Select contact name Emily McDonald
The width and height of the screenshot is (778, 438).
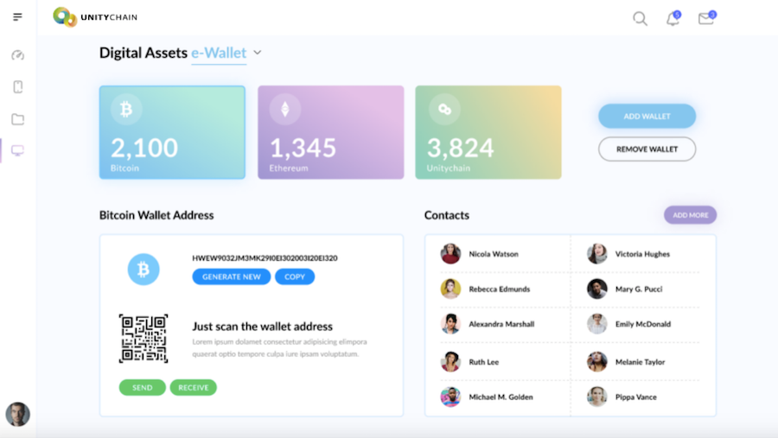click(643, 324)
